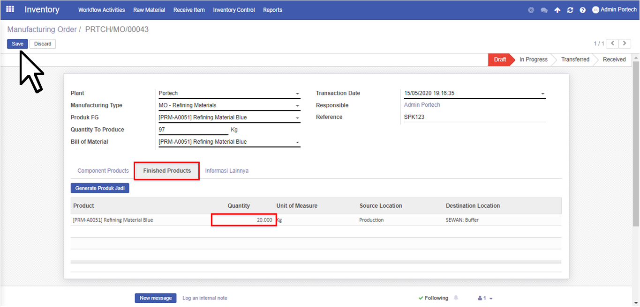Click the Quantity To Produce input field

click(193, 130)
